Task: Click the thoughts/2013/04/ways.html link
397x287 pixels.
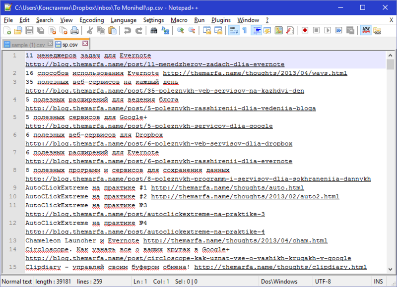Action: (x=255, y=73)
